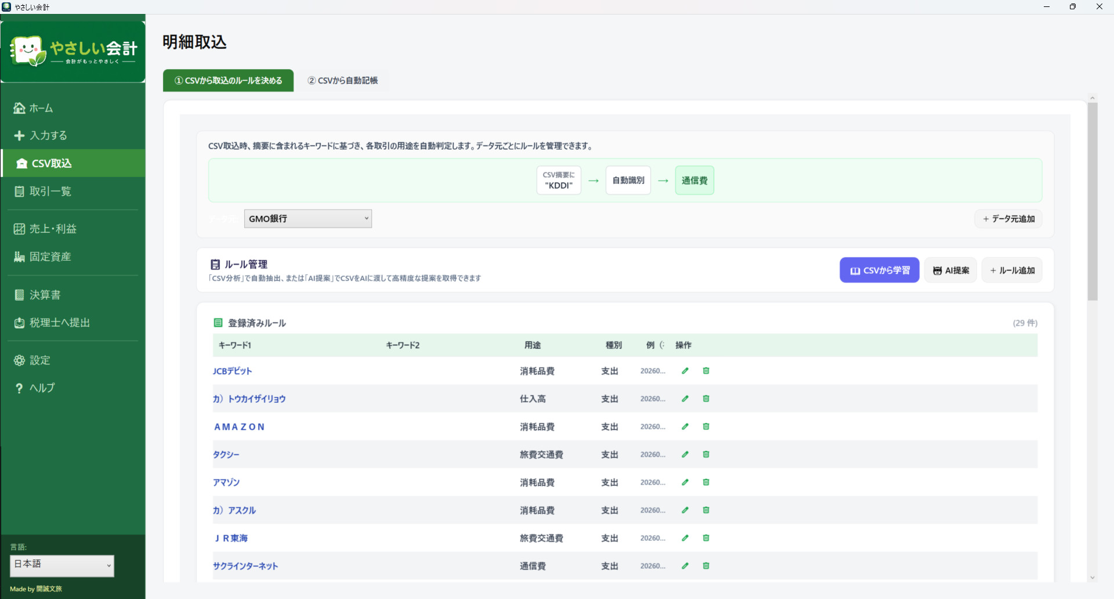Viewport: 1114px width, 599px height.
Task: Delete the ＪＲ東海 rule trash icon
Action: (x=706, y=538)
